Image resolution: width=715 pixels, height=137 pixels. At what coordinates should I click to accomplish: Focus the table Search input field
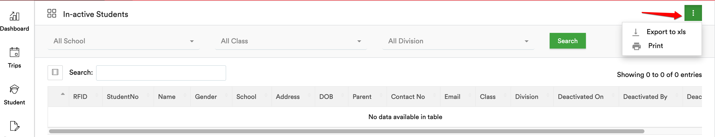pos(161,73)
